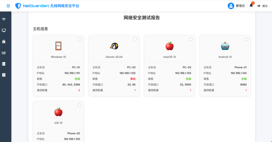272x142 pixels.
Task: Click the Ubuntu penguin icon
Action: click(x=114, y=46)
